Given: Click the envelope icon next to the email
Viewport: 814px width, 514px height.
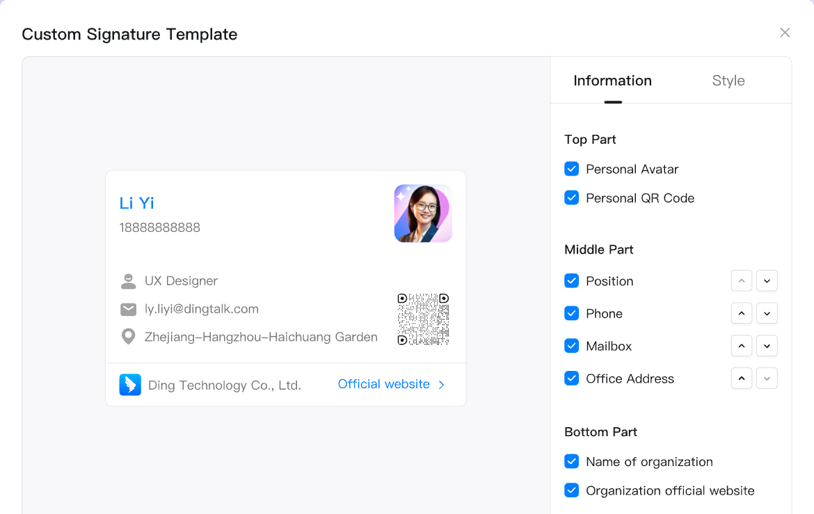Looking at the screenshot, I should coord(128,309).
